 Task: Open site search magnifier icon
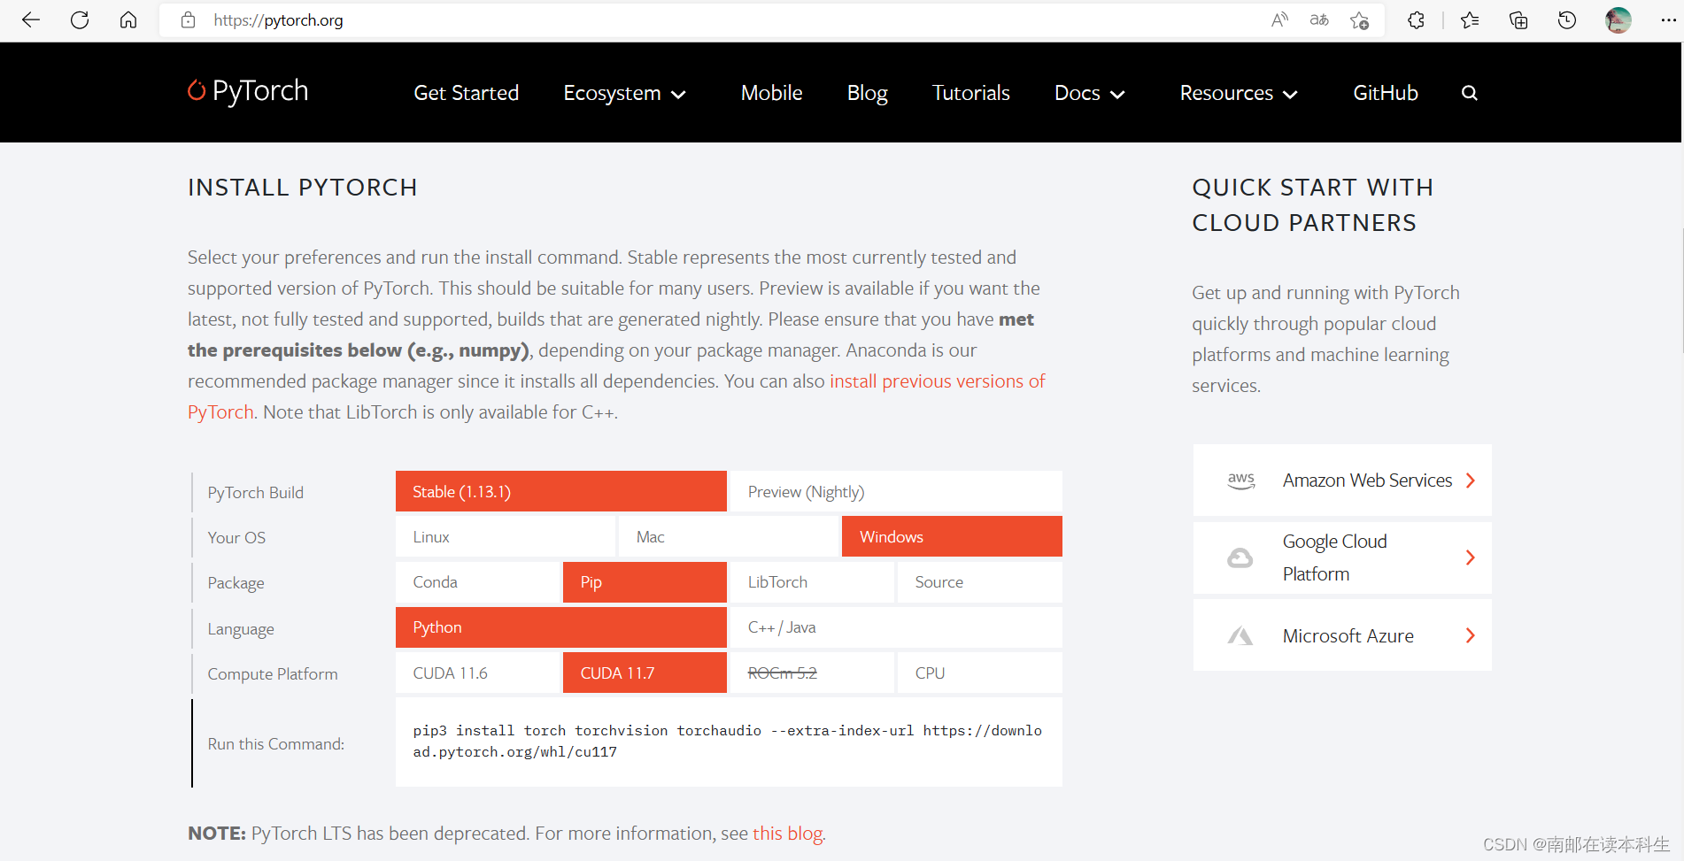click(x=1470, y=93)
